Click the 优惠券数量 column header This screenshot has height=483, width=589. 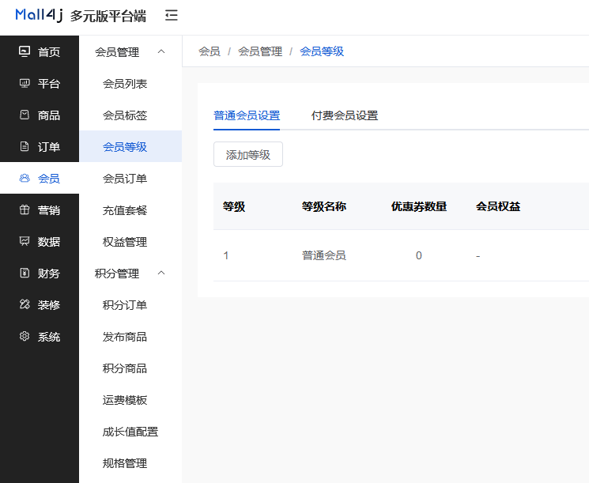418,206
